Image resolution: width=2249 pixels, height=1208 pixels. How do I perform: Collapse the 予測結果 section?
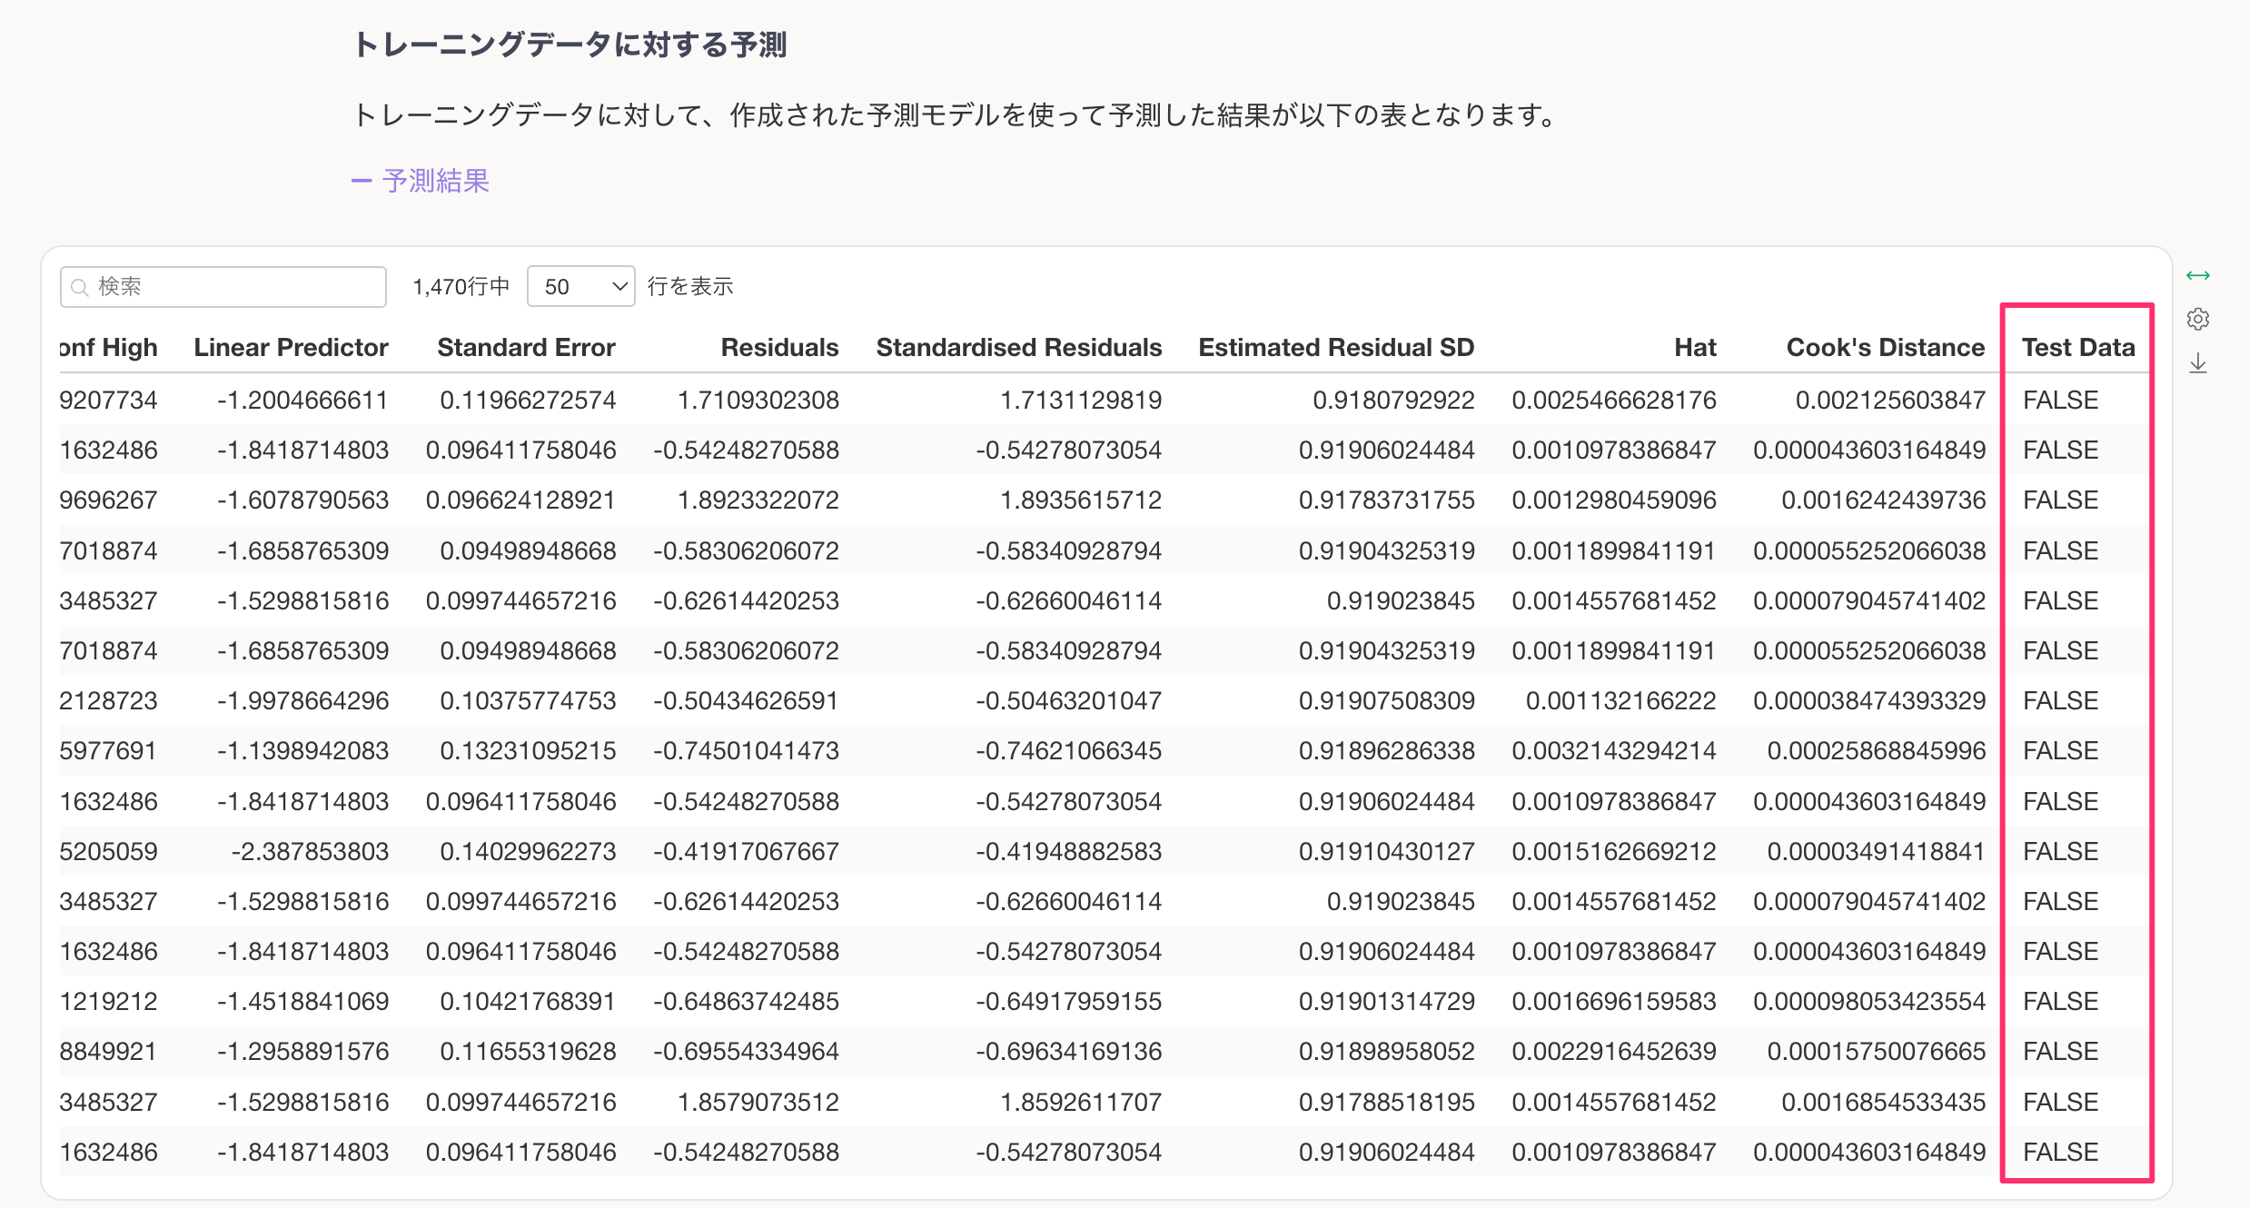pos(435,181)
